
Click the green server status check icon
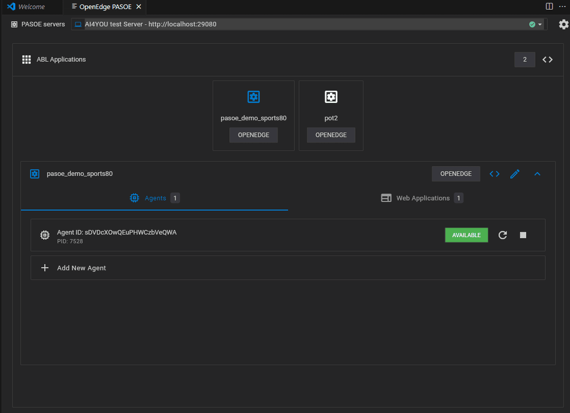coord(532,24)
